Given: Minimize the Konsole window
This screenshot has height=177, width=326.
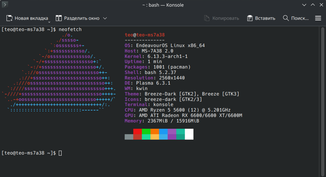Looking at the screenshot, I should (x=304, y=5).
